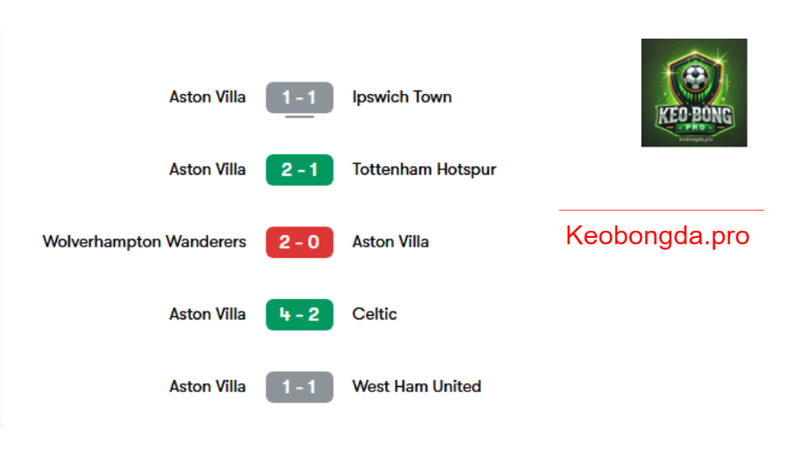Select the Celtic team name
The width and height of the screenshot is (809, 451).
click(x=374, y=314)
